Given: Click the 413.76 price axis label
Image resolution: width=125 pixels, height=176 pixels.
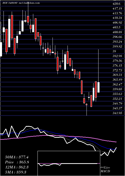Looking at the screenshot, I should pos(117,13).
